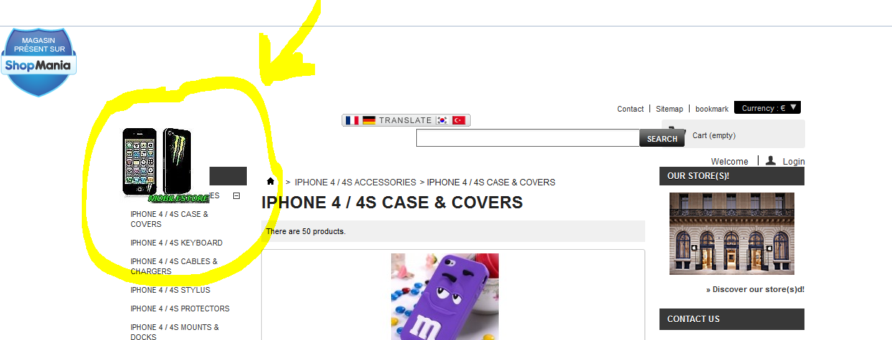Click the Login link
Image resolution: width=892 pixels, height=340 pixels.
click(x=794, y=162)
